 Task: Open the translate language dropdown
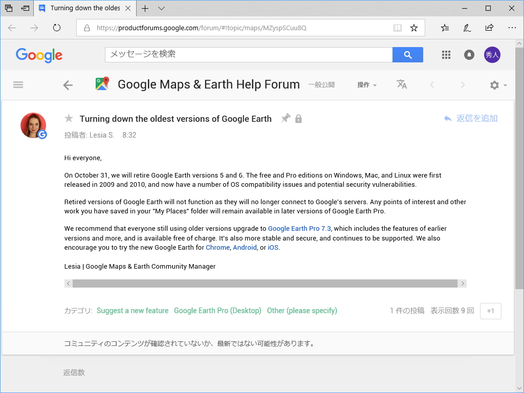[x=402, y=85]
